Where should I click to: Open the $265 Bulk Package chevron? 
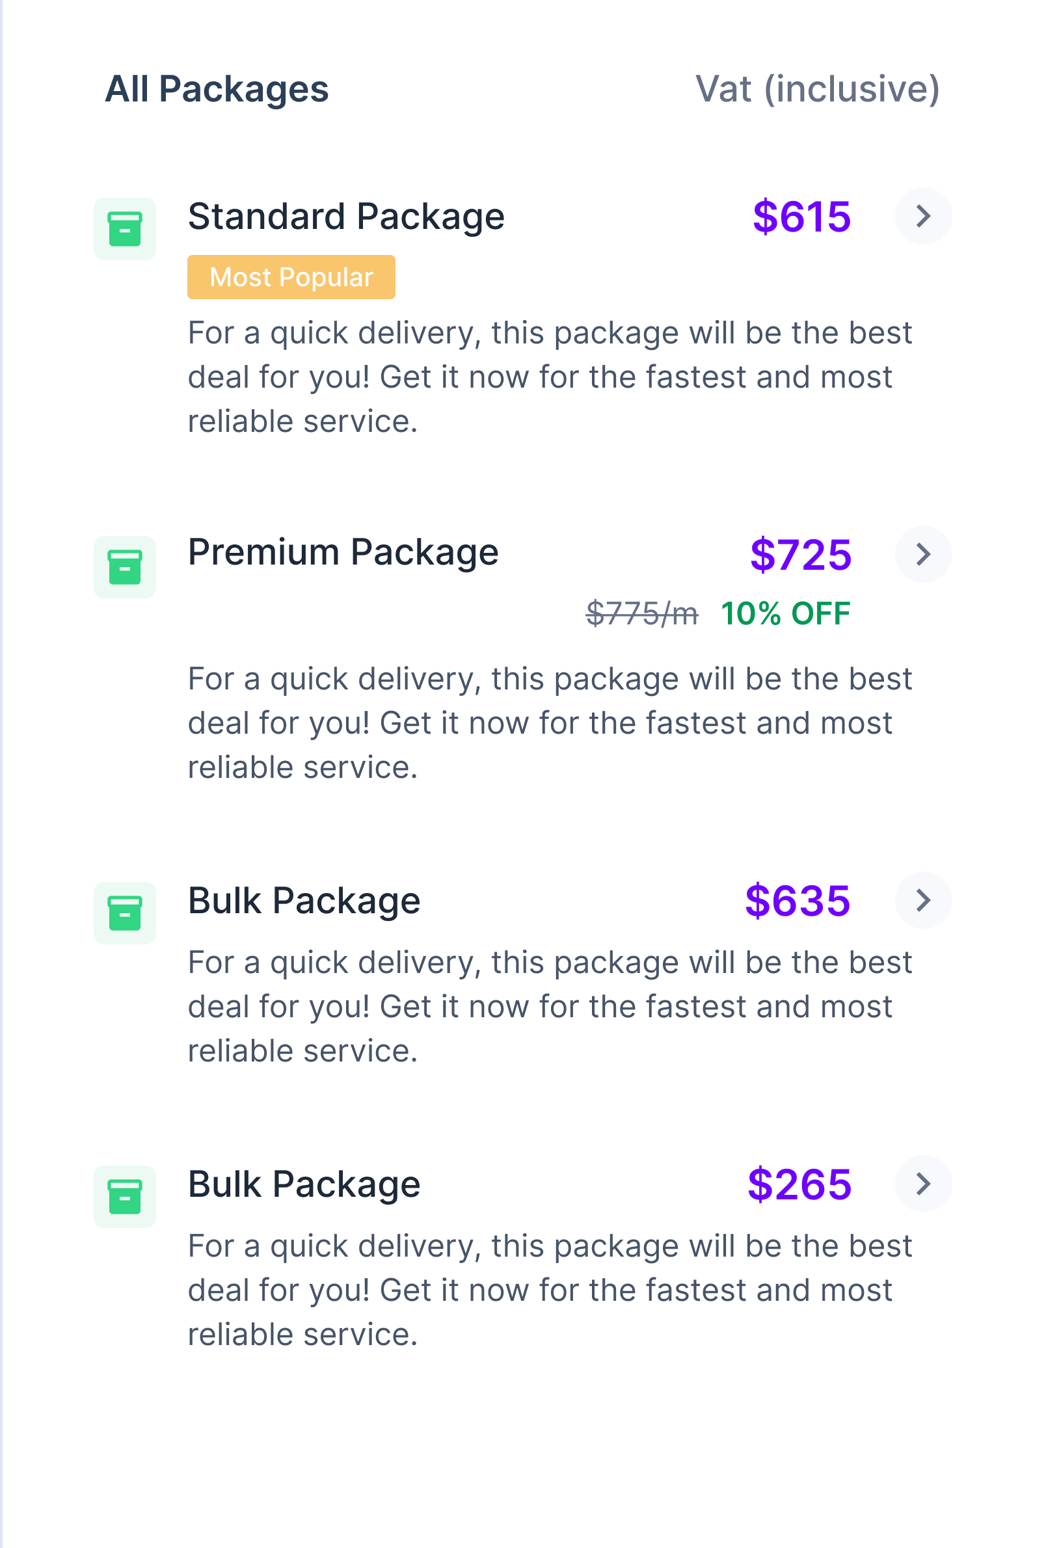pos(923,1184)
